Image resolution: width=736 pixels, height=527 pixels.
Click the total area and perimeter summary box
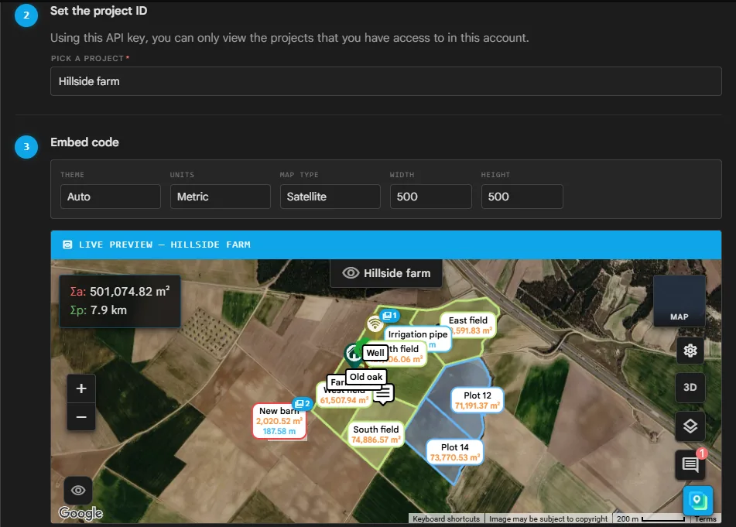(x=120, y=301)
